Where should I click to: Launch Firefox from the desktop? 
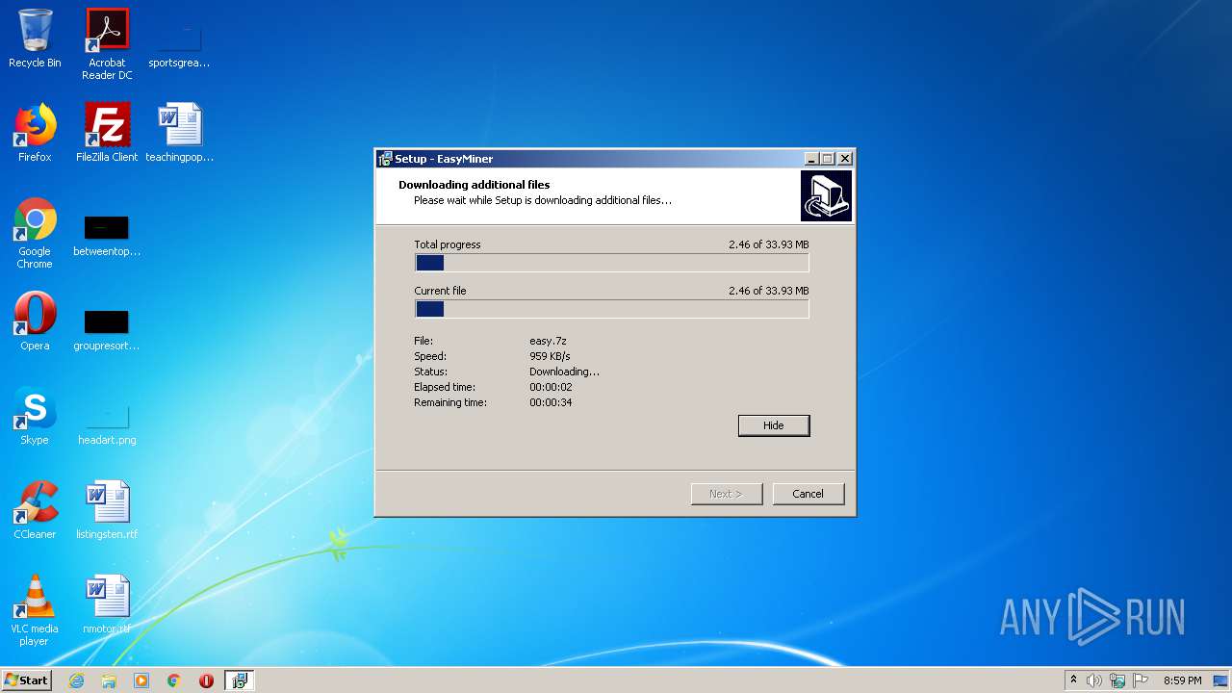point(35,133)
